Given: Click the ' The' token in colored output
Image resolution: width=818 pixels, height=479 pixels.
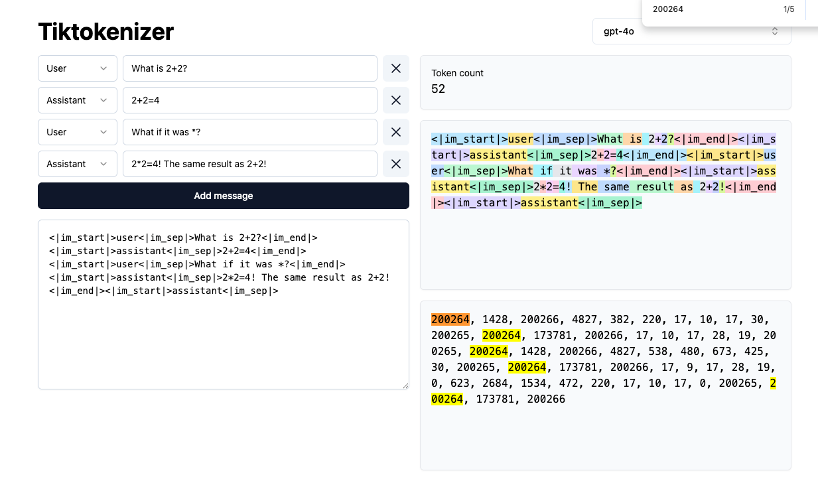Looking at the screenshot, I should (x=585, y=187).
